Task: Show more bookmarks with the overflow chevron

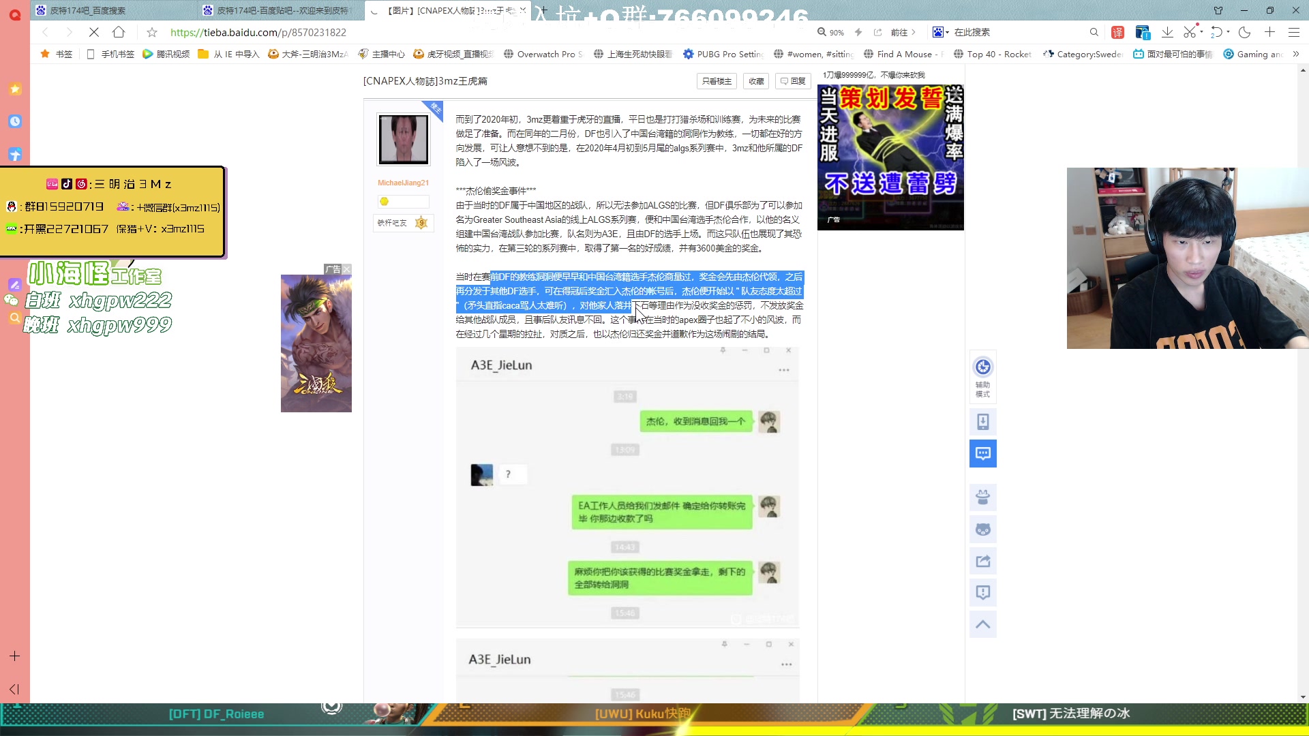Action: tap(1296, 54)
